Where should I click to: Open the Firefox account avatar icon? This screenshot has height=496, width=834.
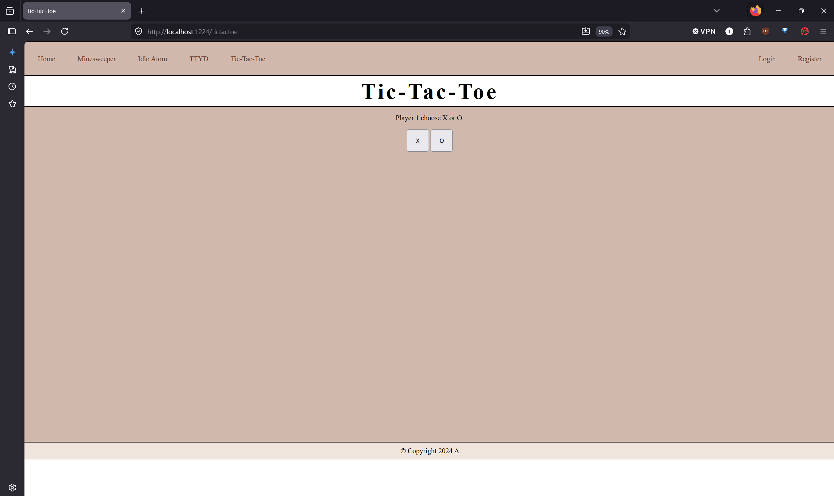click(755, 11)
